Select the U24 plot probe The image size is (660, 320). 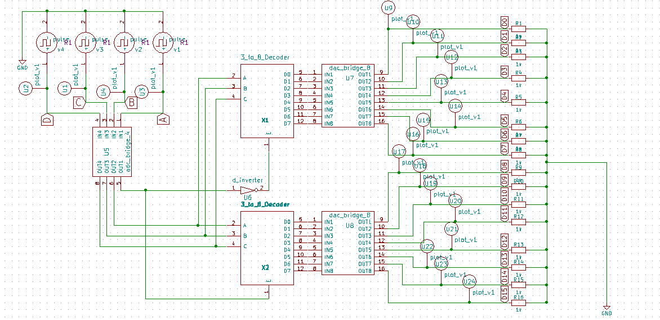(469, 281)
